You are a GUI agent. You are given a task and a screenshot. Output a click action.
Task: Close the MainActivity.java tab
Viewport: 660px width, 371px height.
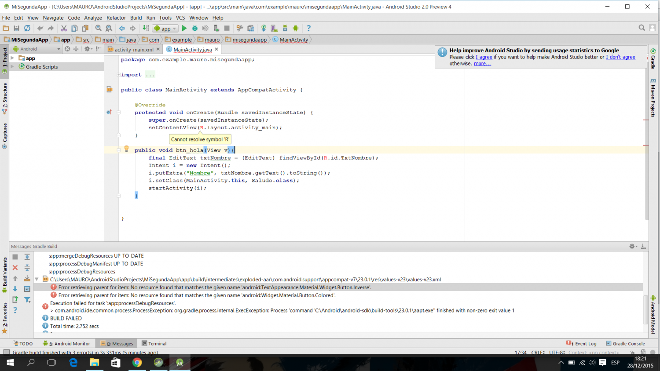[x=216, y=49]
